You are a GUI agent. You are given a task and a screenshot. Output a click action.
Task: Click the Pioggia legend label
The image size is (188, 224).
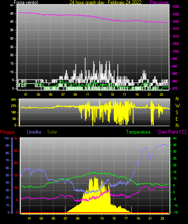7,132
